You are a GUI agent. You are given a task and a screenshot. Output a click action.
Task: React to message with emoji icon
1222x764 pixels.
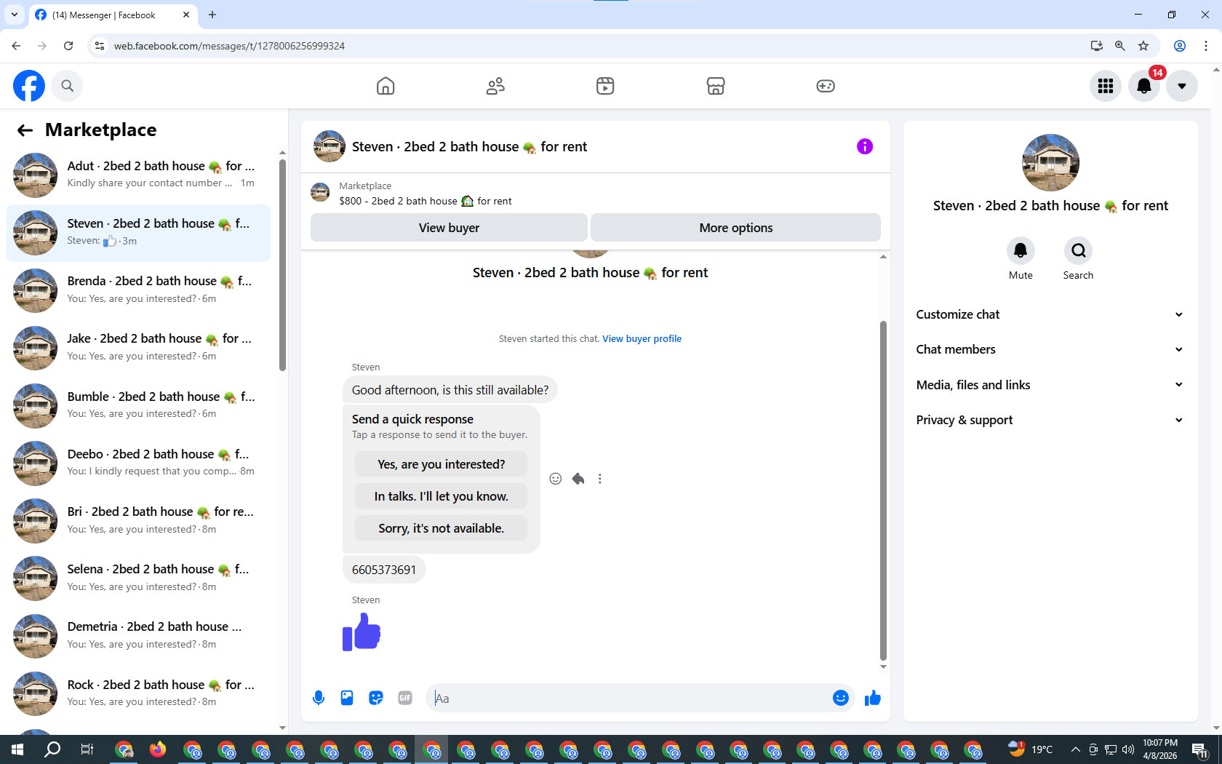[556, 479]
